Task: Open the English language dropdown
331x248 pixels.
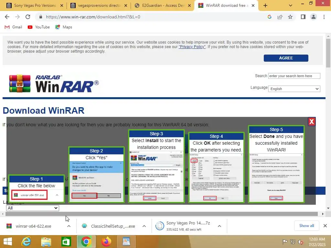Action: (x=294, y=89)
